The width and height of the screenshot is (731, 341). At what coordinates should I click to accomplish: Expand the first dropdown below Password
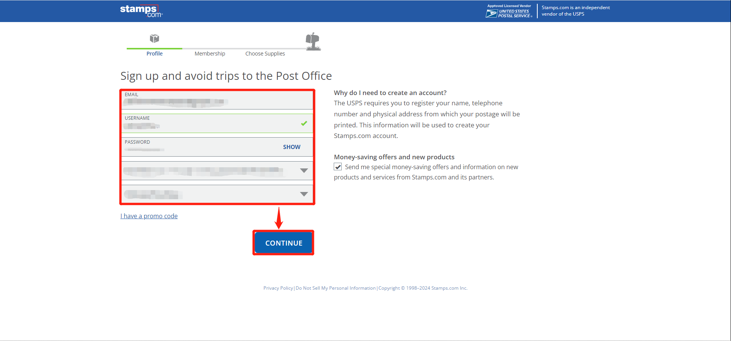coord(304,171)
